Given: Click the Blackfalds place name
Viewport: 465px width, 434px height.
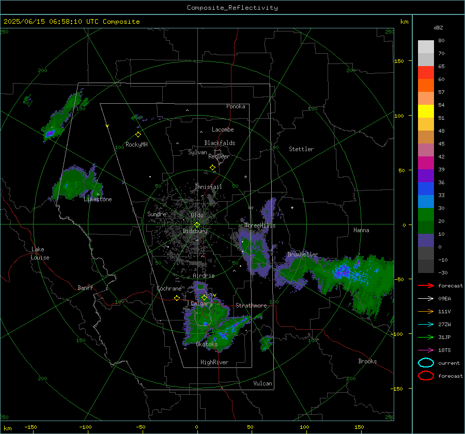Looking at the screenshot, I should tap(220, 143).
